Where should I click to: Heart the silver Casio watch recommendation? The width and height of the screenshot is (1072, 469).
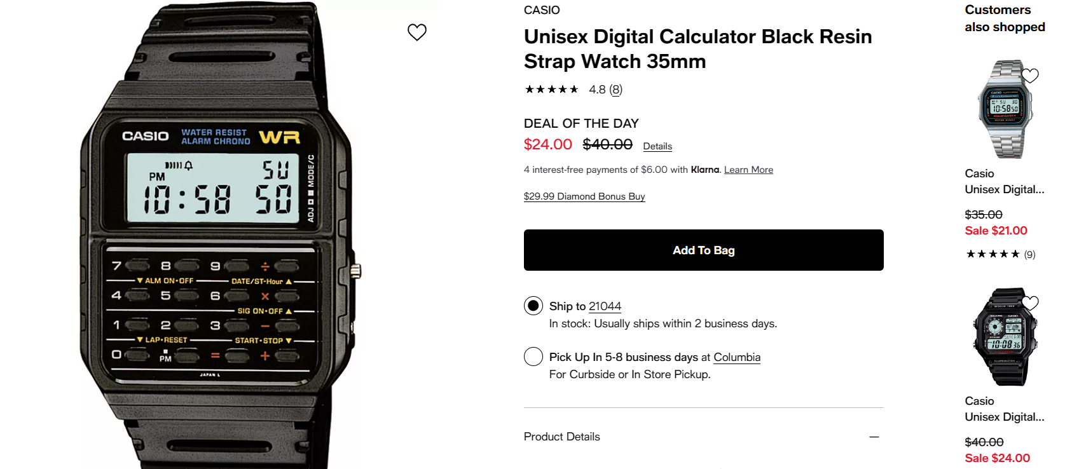click(x=1030, y=76)
